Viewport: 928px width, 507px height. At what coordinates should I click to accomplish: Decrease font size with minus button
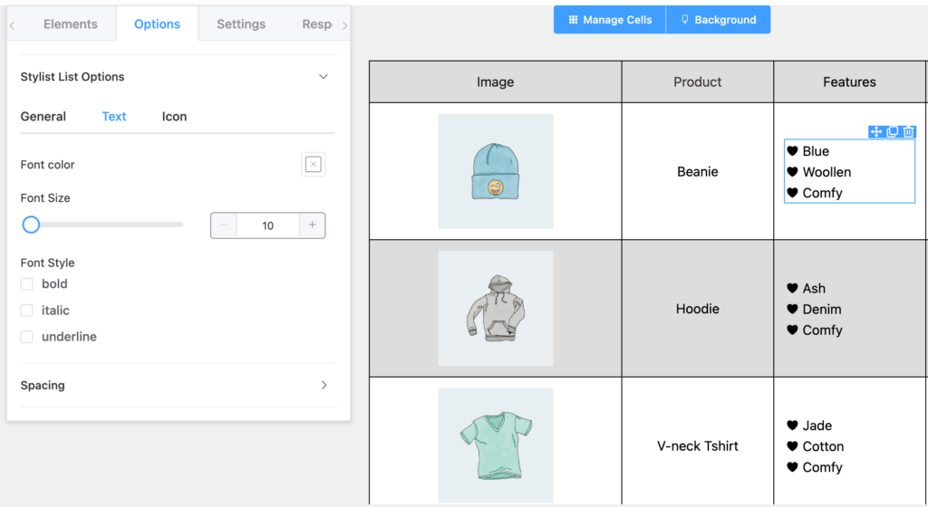coord(224,225)
